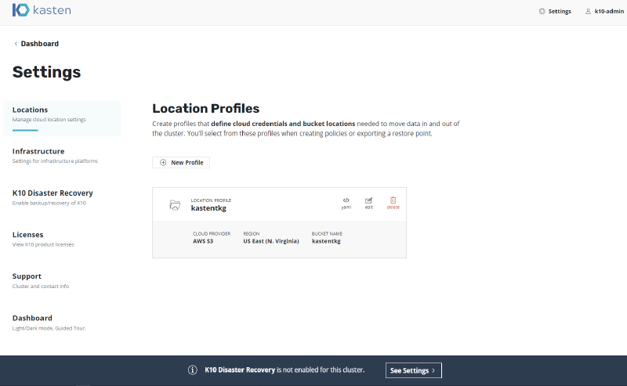Click 'Light/Dark mode, Guided Tour.' subtitle

49,328
